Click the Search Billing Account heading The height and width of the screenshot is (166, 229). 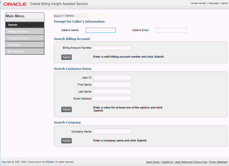tap(72, 39)
